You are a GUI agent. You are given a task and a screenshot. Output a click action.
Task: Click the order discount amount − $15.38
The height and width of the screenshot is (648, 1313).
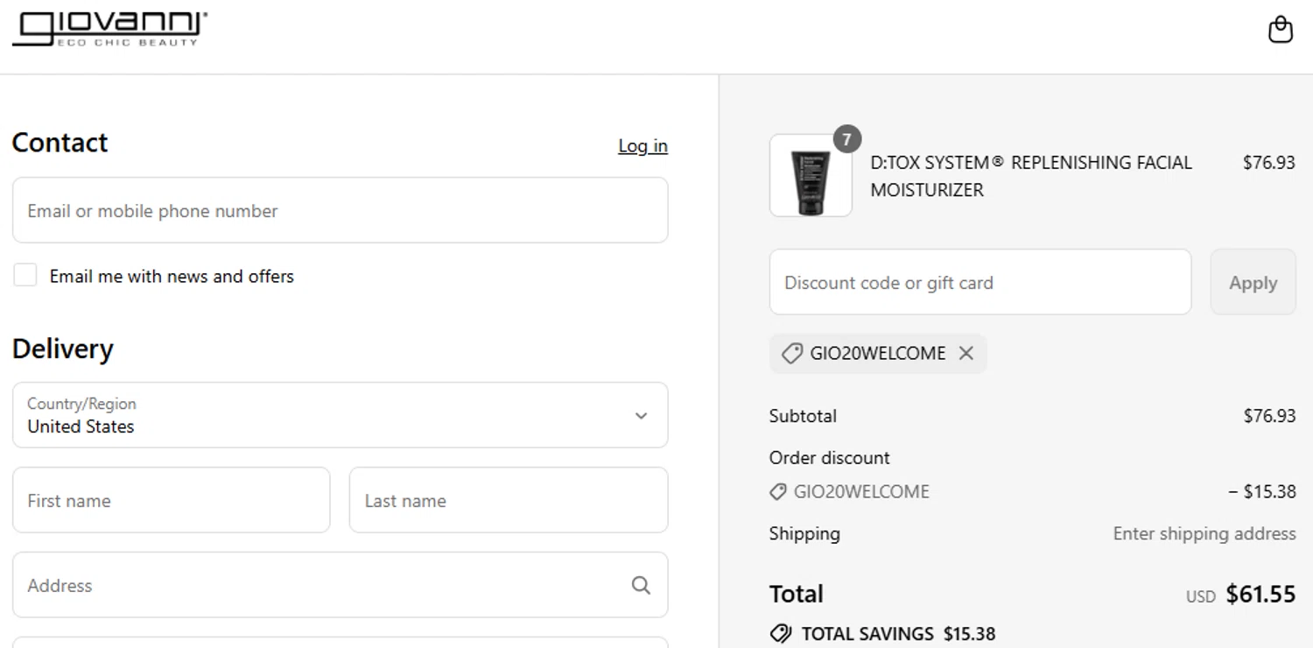pos(1262,491)
